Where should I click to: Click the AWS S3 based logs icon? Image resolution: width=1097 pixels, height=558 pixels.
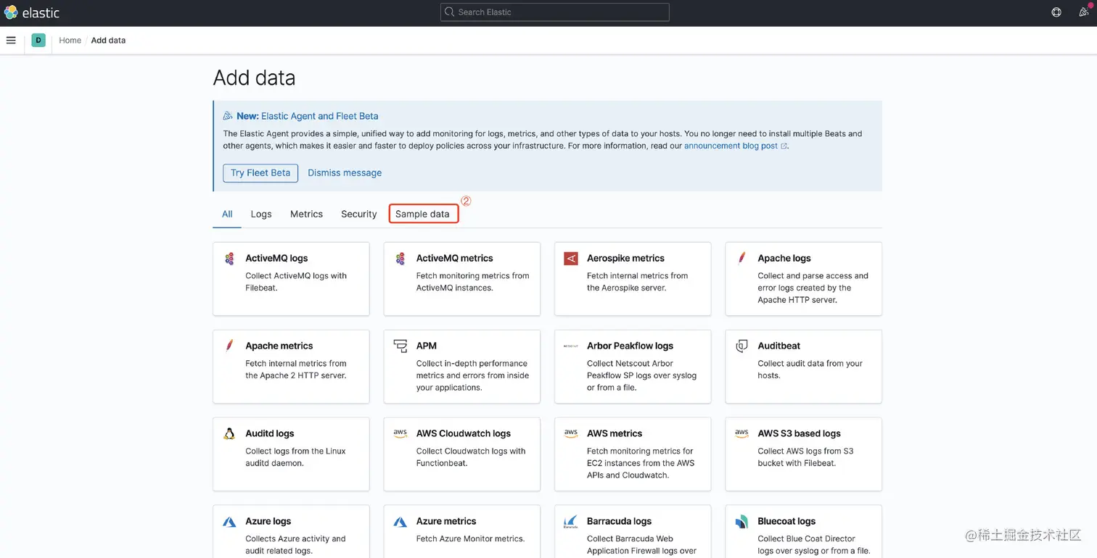(741, 434)
